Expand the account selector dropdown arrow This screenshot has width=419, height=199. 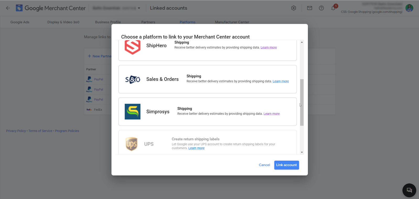tap(139, 8)
